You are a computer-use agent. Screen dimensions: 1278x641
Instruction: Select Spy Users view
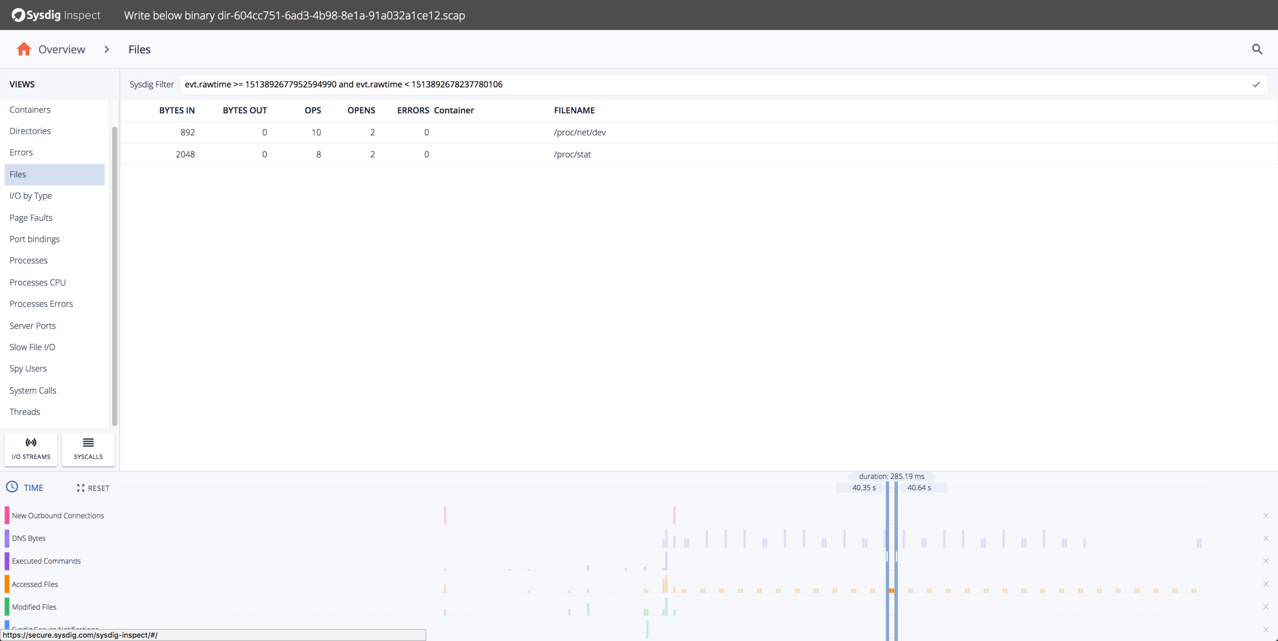[55, 368]
